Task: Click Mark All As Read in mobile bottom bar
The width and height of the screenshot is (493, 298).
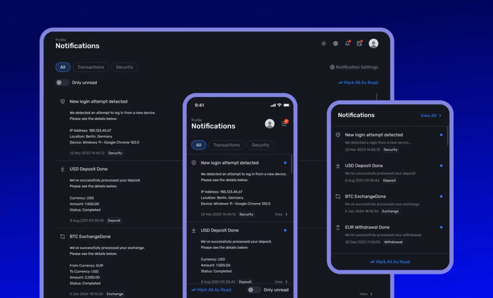Action: [x=211, y=290]
